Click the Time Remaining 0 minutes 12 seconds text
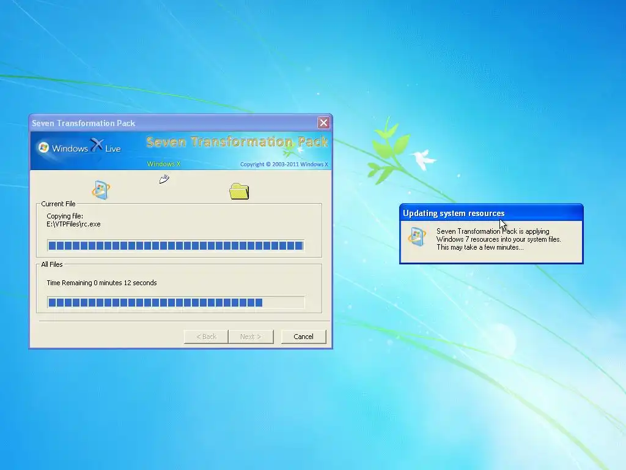 pyautogui.click(x=102, y=283)
